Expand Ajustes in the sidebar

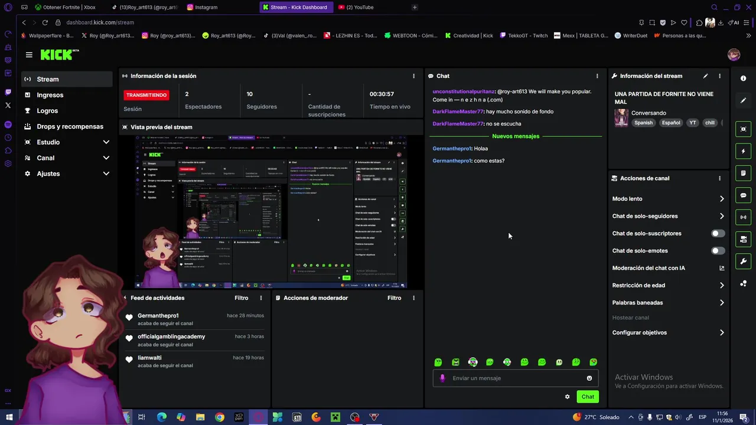click(x=106, y=174)
